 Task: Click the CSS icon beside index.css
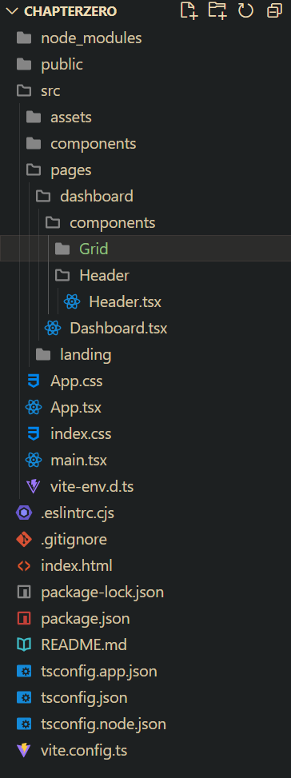click(x=34, y=433)
